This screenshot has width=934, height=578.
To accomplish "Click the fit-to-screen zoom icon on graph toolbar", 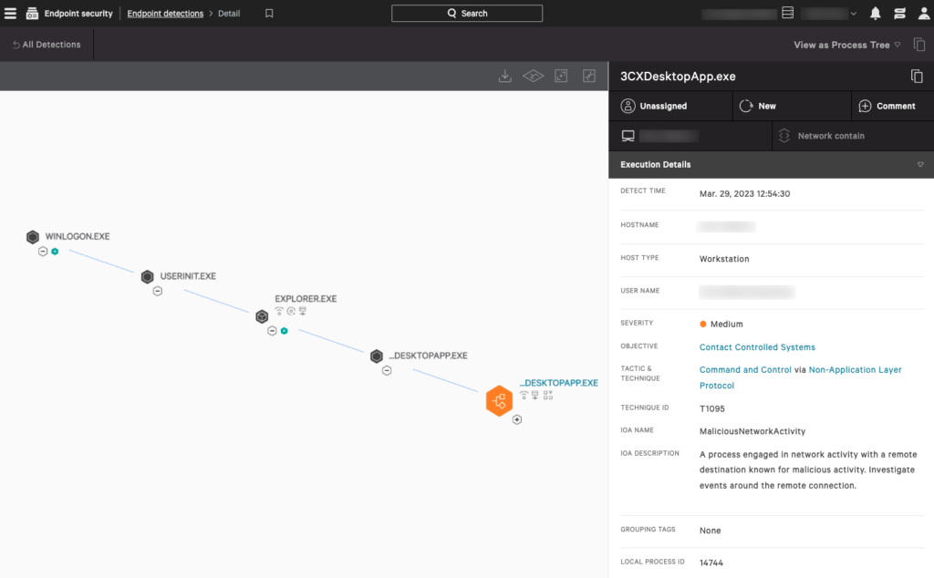I will 560,77.
